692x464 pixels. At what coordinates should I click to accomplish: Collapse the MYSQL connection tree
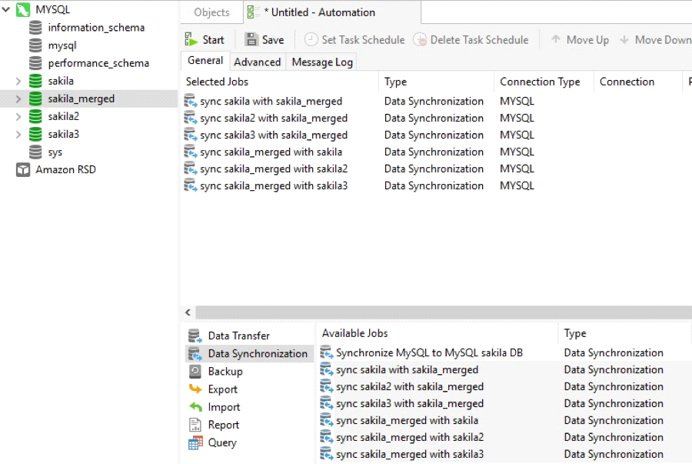pos(6,9)
